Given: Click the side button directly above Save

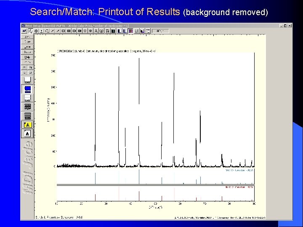Looking at the screenshot, I should pos(27,42).
